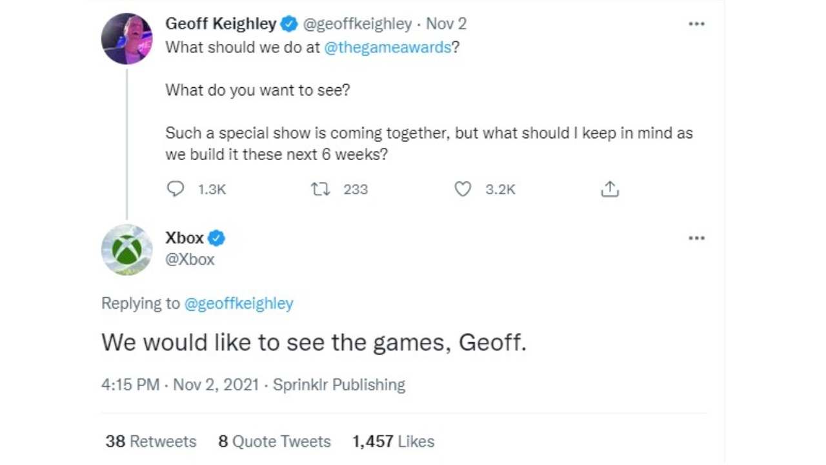View the 1,457 Likes list
826x465 pixels.
tap(393, 441)
